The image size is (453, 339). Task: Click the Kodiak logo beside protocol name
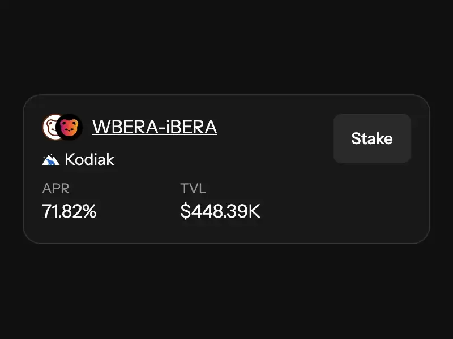point(51,160)
